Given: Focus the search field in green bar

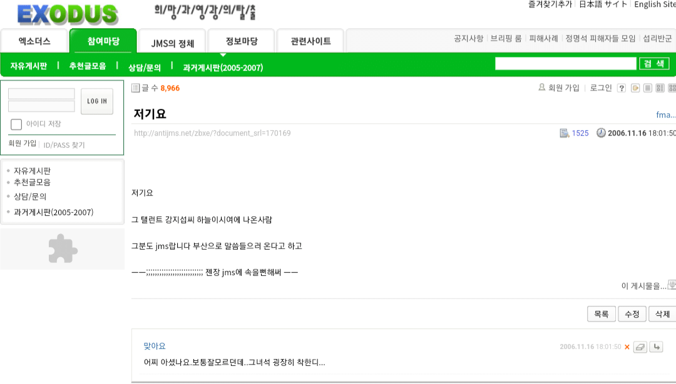Looking at the screenshot, I should click(x=566, y=64).
